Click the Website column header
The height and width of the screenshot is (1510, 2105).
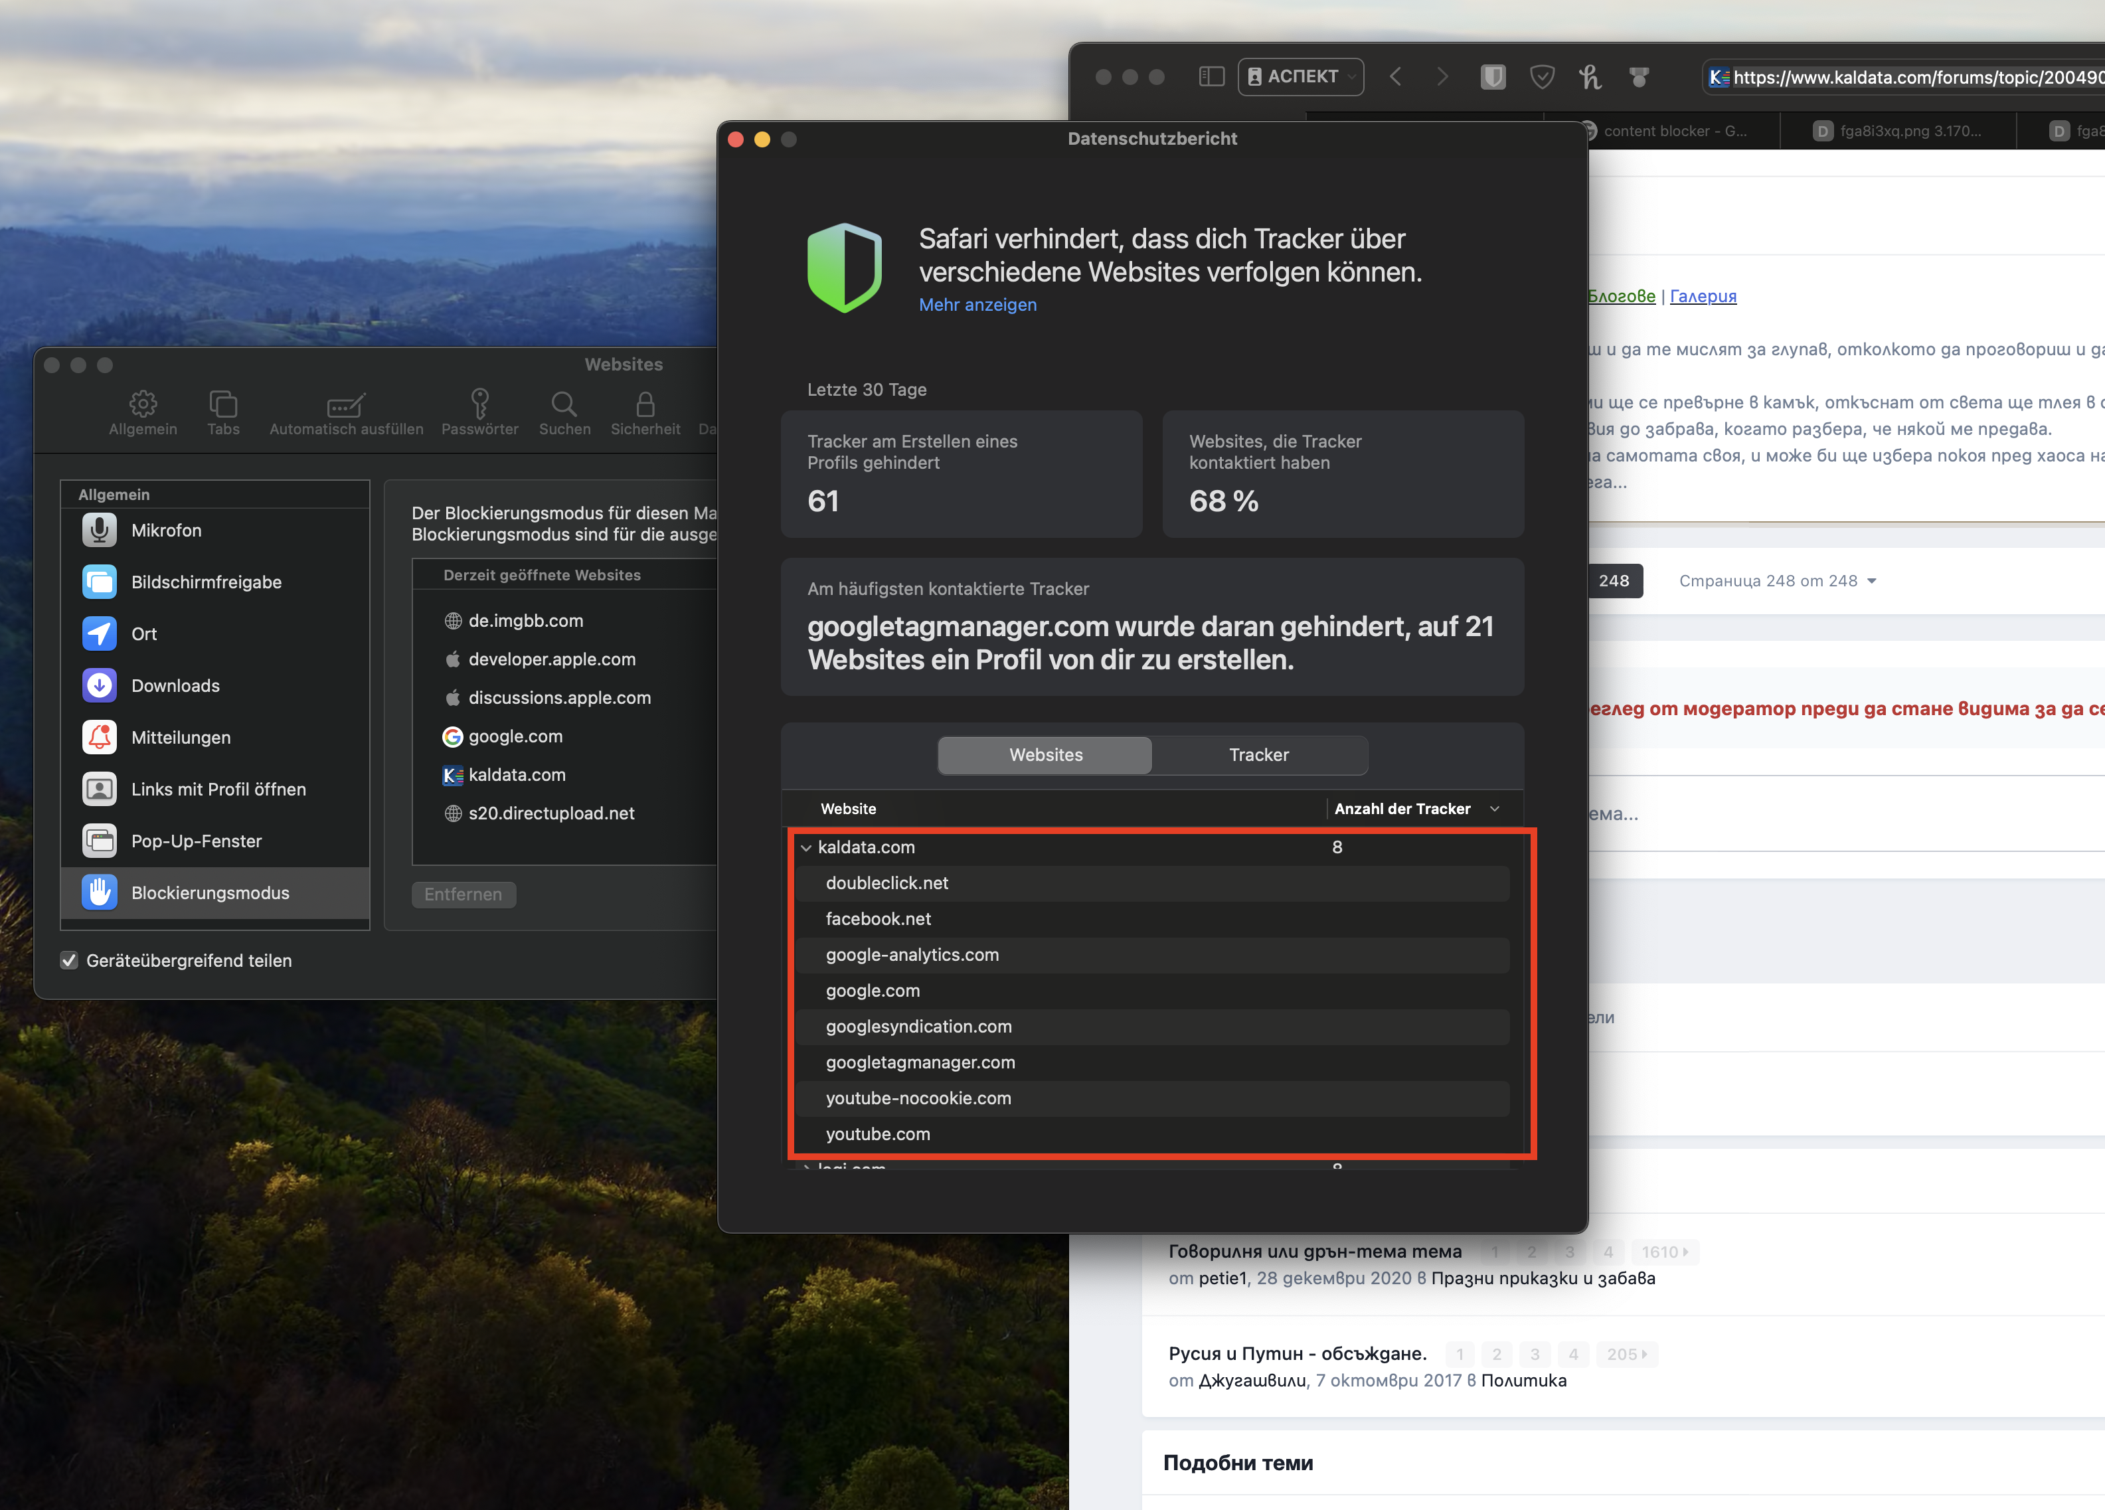coord(849,809)
